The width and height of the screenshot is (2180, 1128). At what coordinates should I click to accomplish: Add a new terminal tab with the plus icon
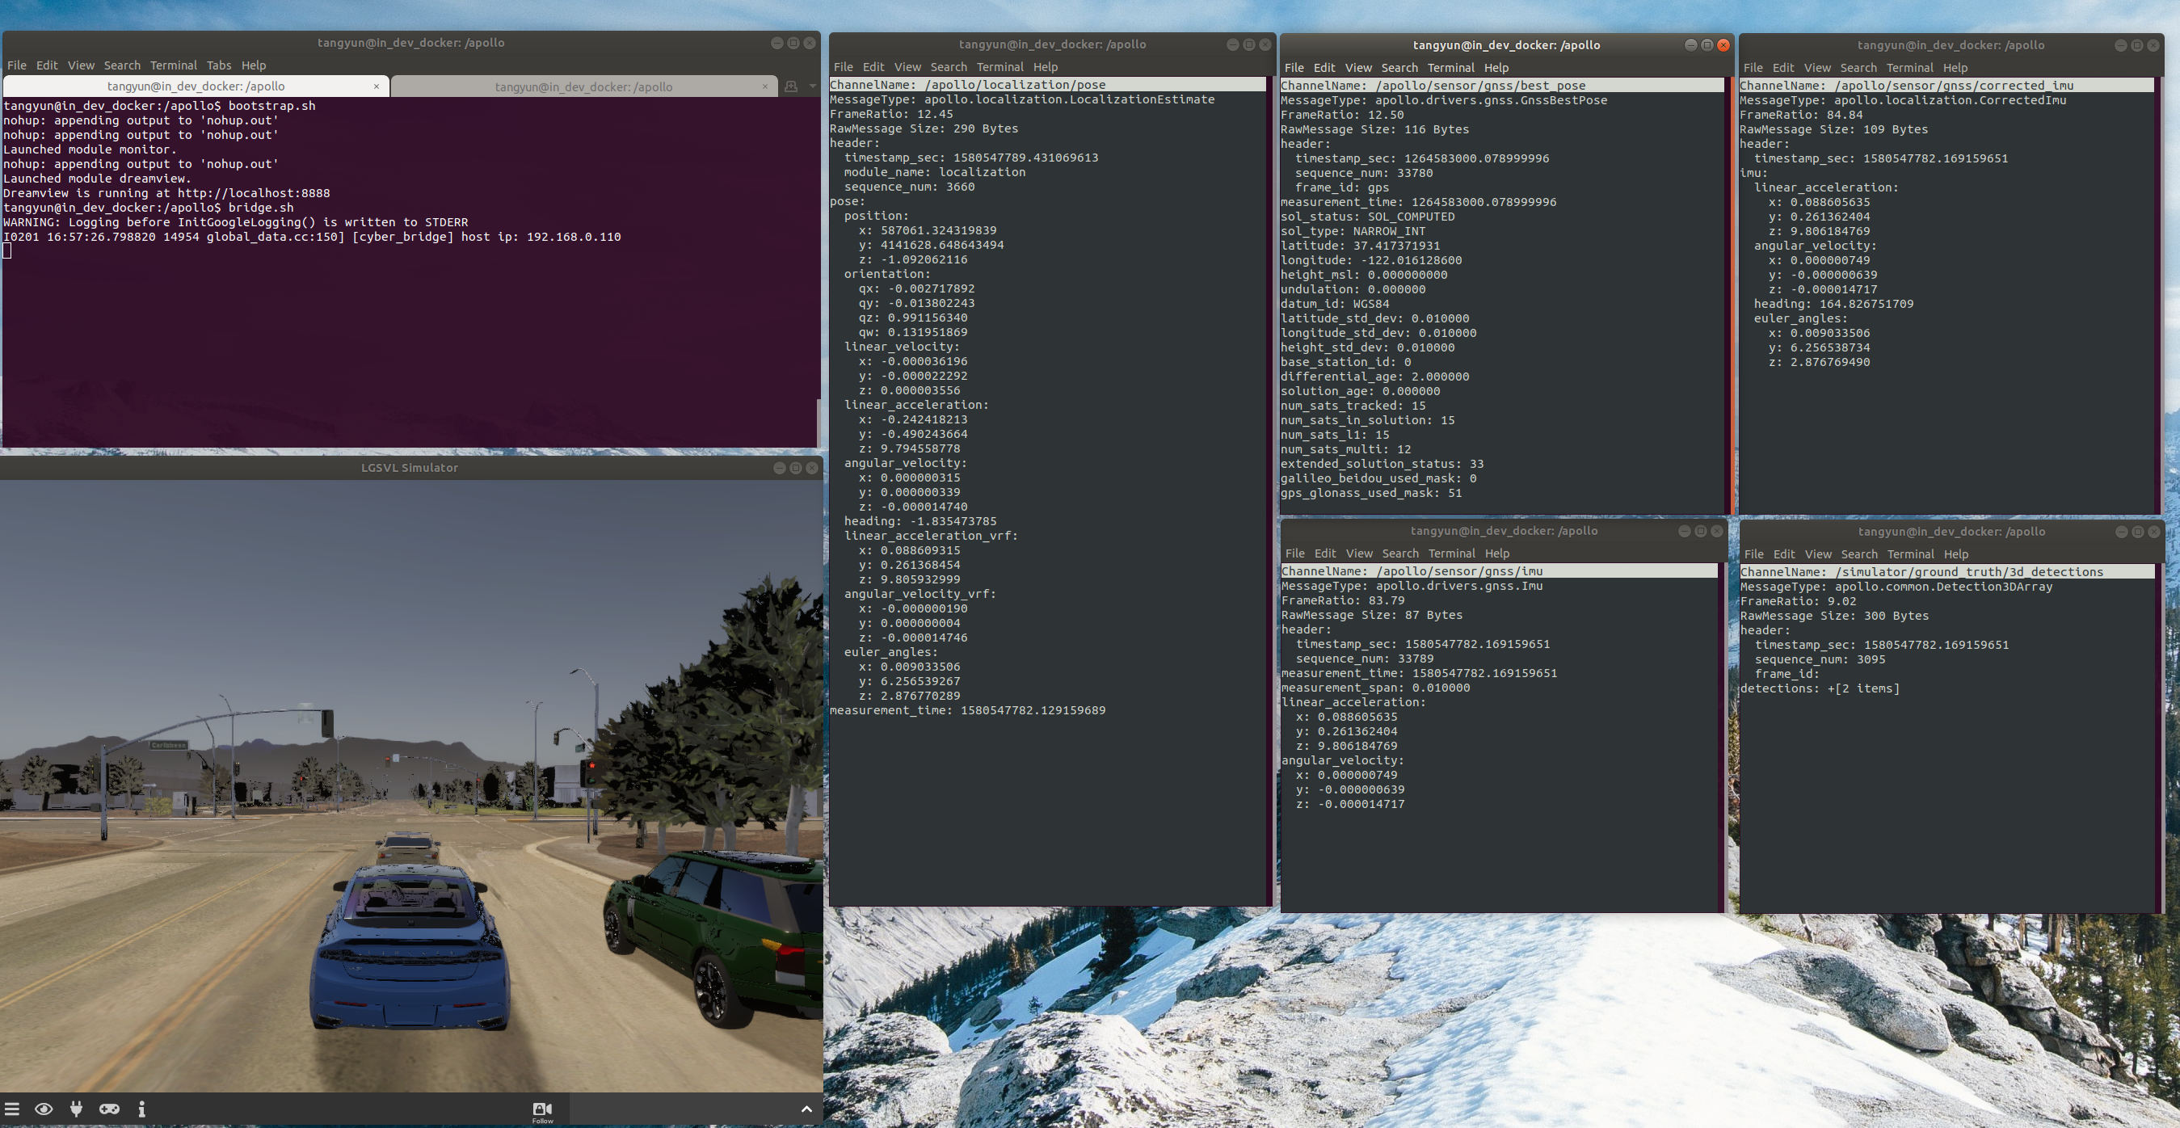pos(791,86)
